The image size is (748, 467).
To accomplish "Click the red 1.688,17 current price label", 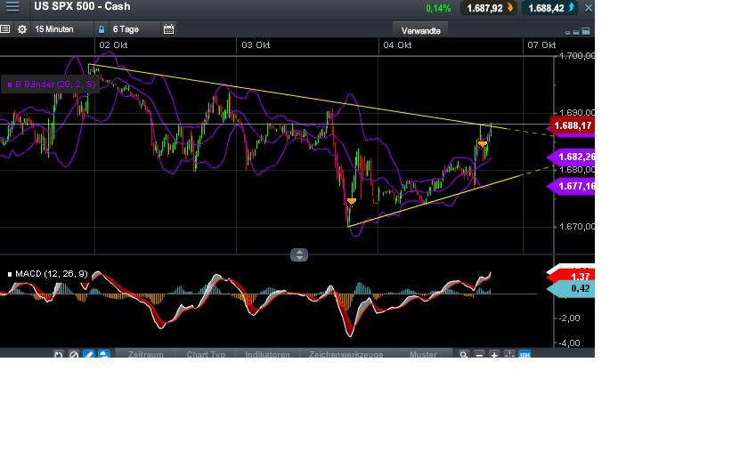I will 571,125.
